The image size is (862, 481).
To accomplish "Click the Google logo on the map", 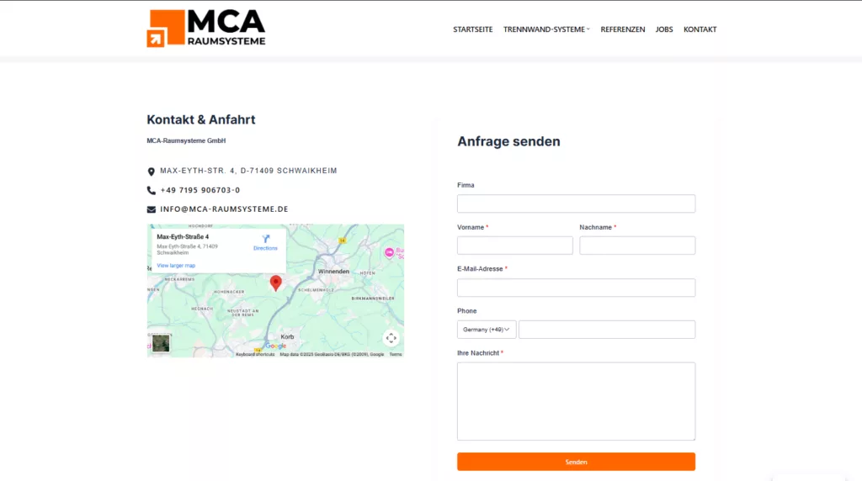I will coord(276,346).
